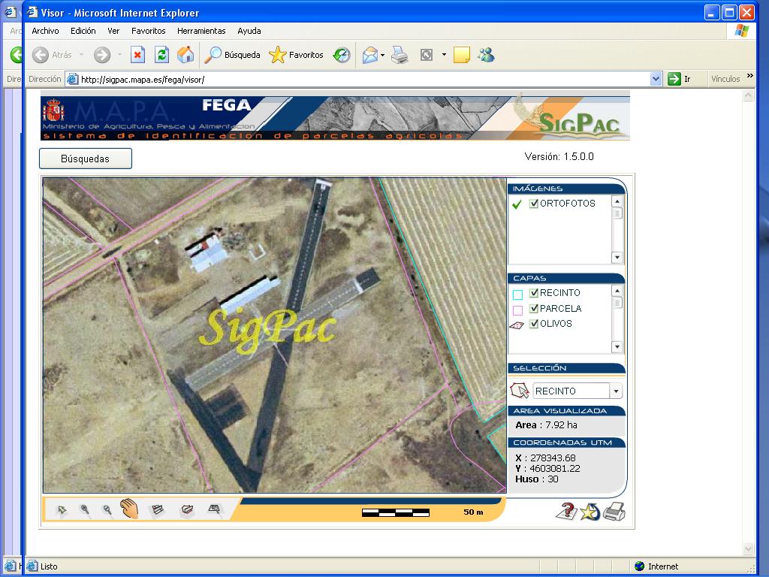This screenshot has height=577, width=769.
Task: Disable the OLIVOS layer checkbox
Action: (534, 324)
